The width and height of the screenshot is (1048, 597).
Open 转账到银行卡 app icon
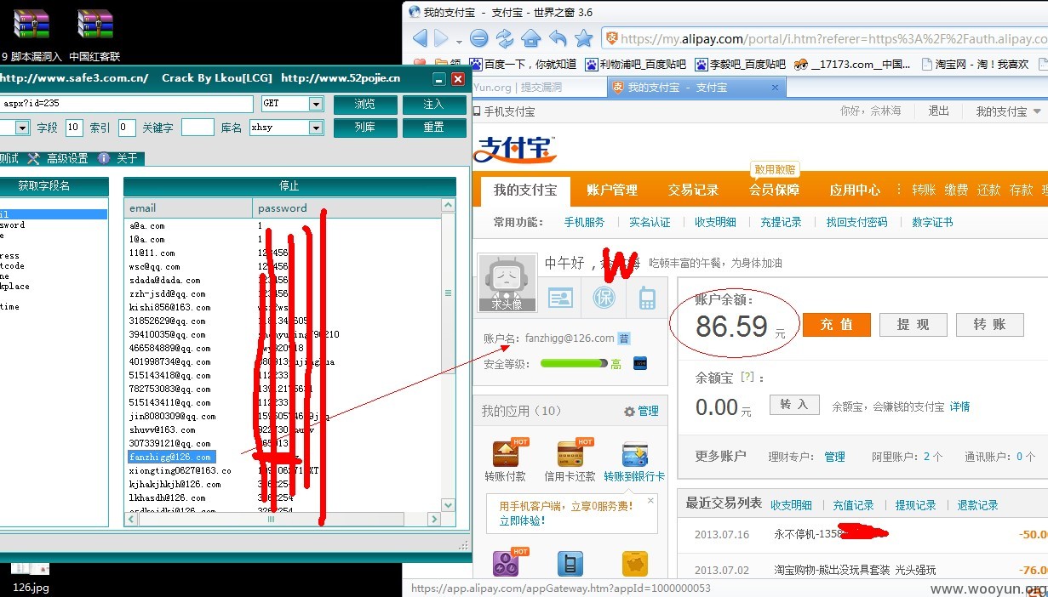634,453
